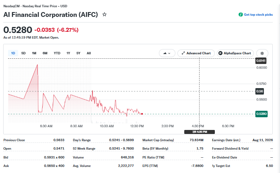Show All-time chart range
Viewport: 280px width, 173px height.
click(x=89, y=53)
